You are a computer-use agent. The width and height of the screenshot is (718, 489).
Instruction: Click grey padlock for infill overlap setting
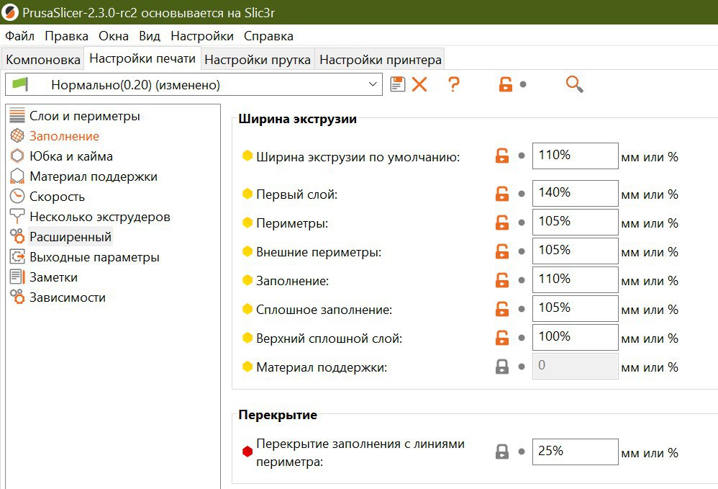502,452
